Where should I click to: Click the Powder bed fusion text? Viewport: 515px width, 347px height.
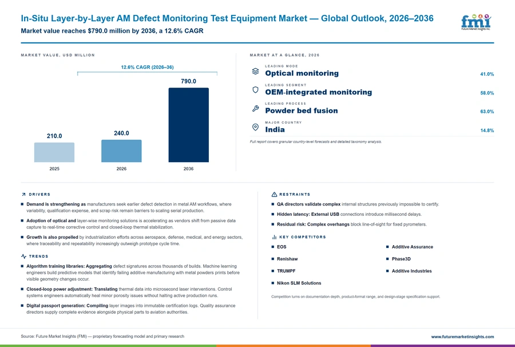(x=302, y=111)
